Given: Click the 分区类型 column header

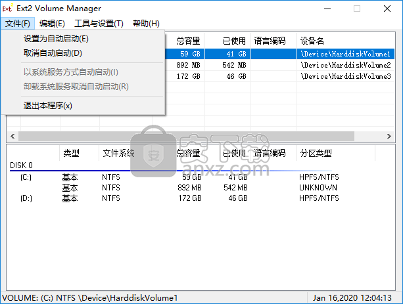Looking at the screenshot, I should [316, 153].
